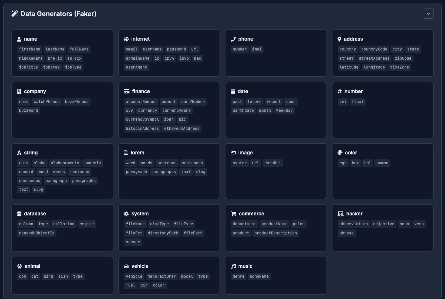445x299 pixels.
Task: Click the calendar icon on the date card
Action: click(233, 91)
